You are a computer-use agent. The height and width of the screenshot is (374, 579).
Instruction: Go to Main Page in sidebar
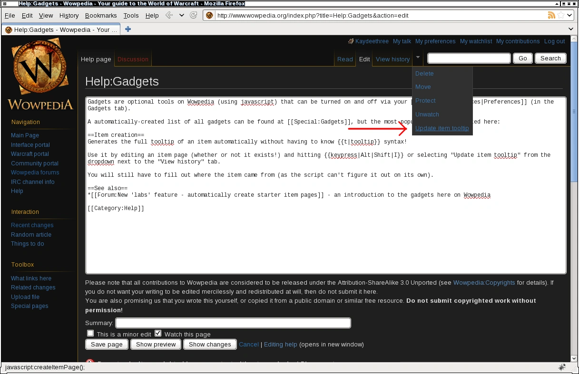pyautogui.click(x=25, y=135)
